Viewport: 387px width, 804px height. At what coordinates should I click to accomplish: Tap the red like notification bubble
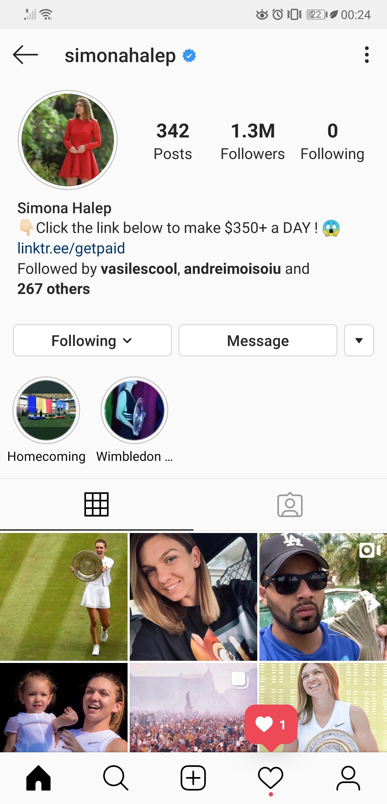(x=271, y=725)
